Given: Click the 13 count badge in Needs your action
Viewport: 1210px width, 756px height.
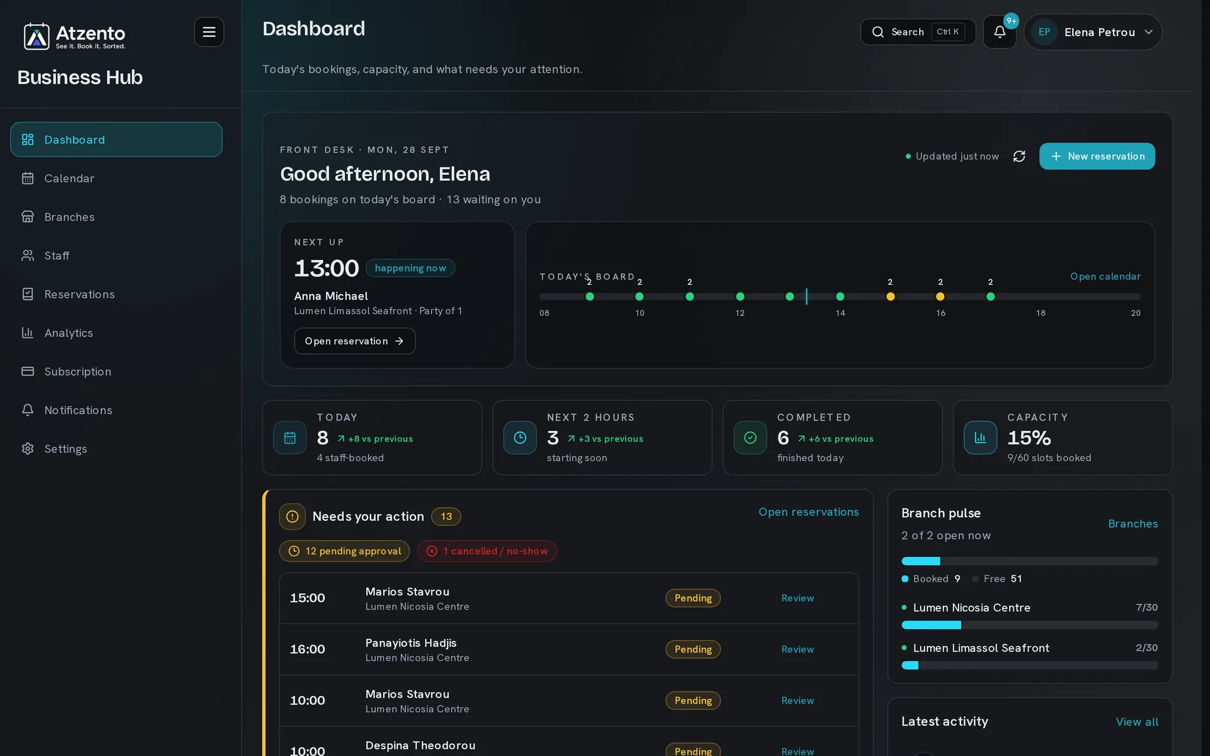Looking at the screenshot, I should point(446,517).
